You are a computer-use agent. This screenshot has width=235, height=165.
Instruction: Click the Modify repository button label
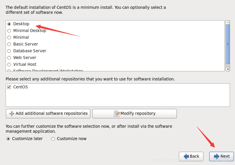click(138, 114)
